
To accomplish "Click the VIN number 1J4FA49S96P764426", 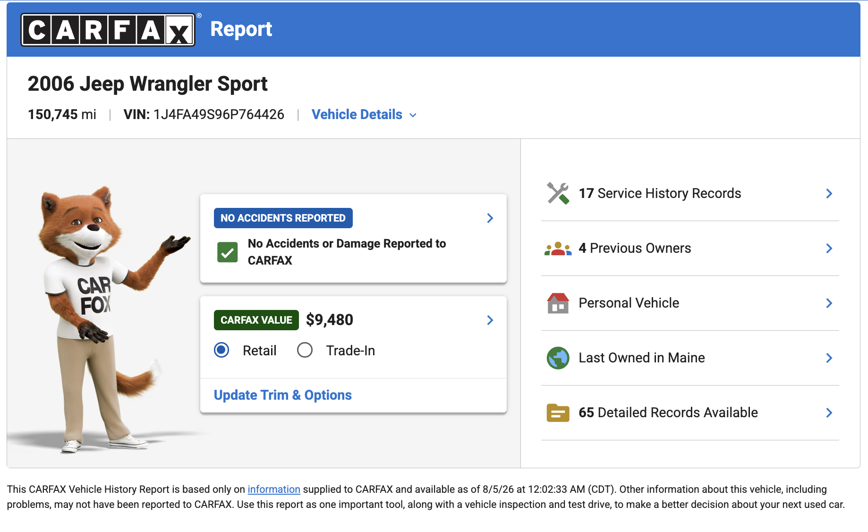I will tap(219, 114).
